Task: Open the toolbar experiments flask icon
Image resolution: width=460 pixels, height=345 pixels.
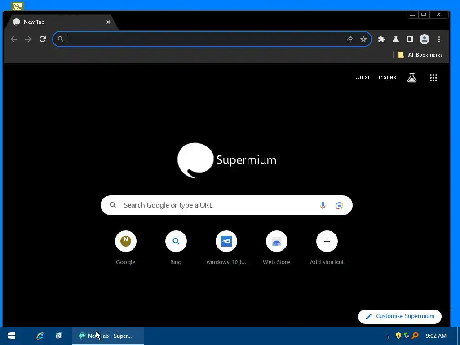Action: (x=395, y=40)
